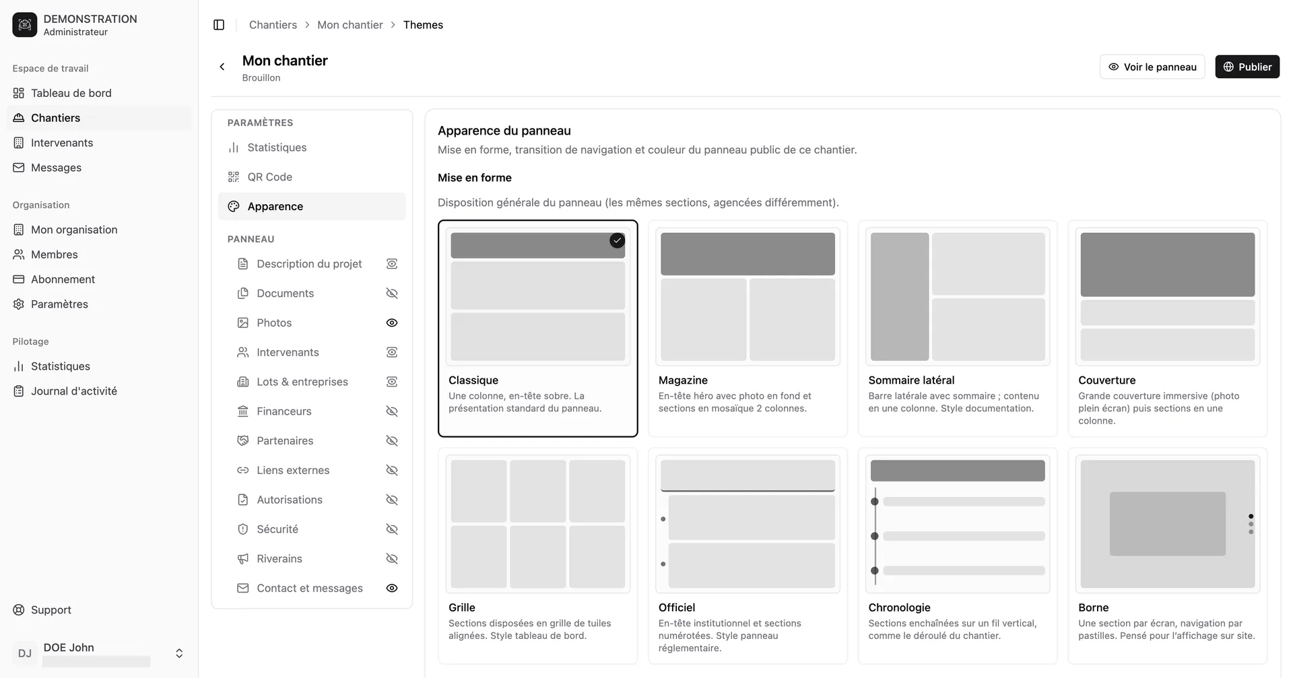Show the Financeurs section via eye icon
This screenshot has height=678, width=1293.
392,411
